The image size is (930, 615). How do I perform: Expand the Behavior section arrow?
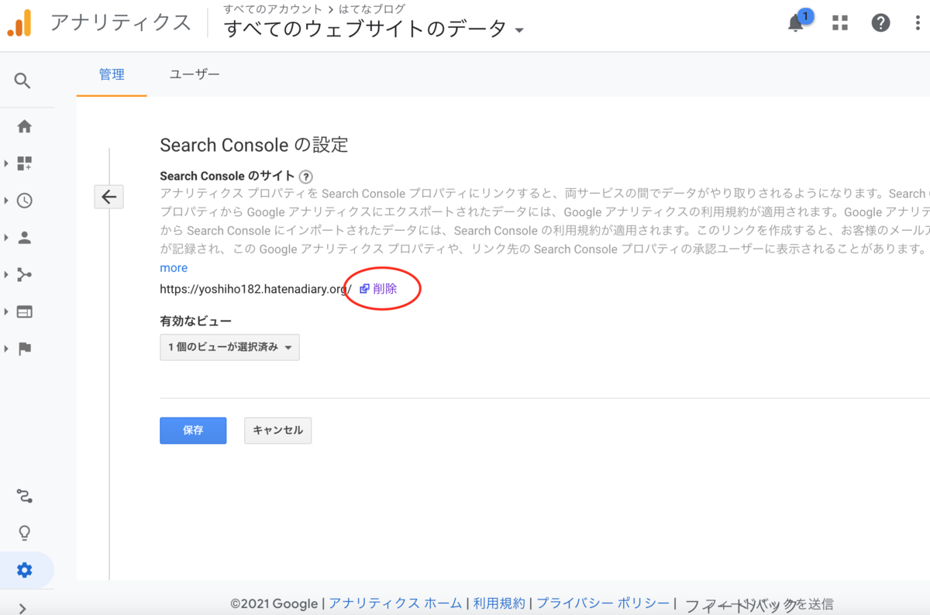pyautogui.click(x=6, y=312)
